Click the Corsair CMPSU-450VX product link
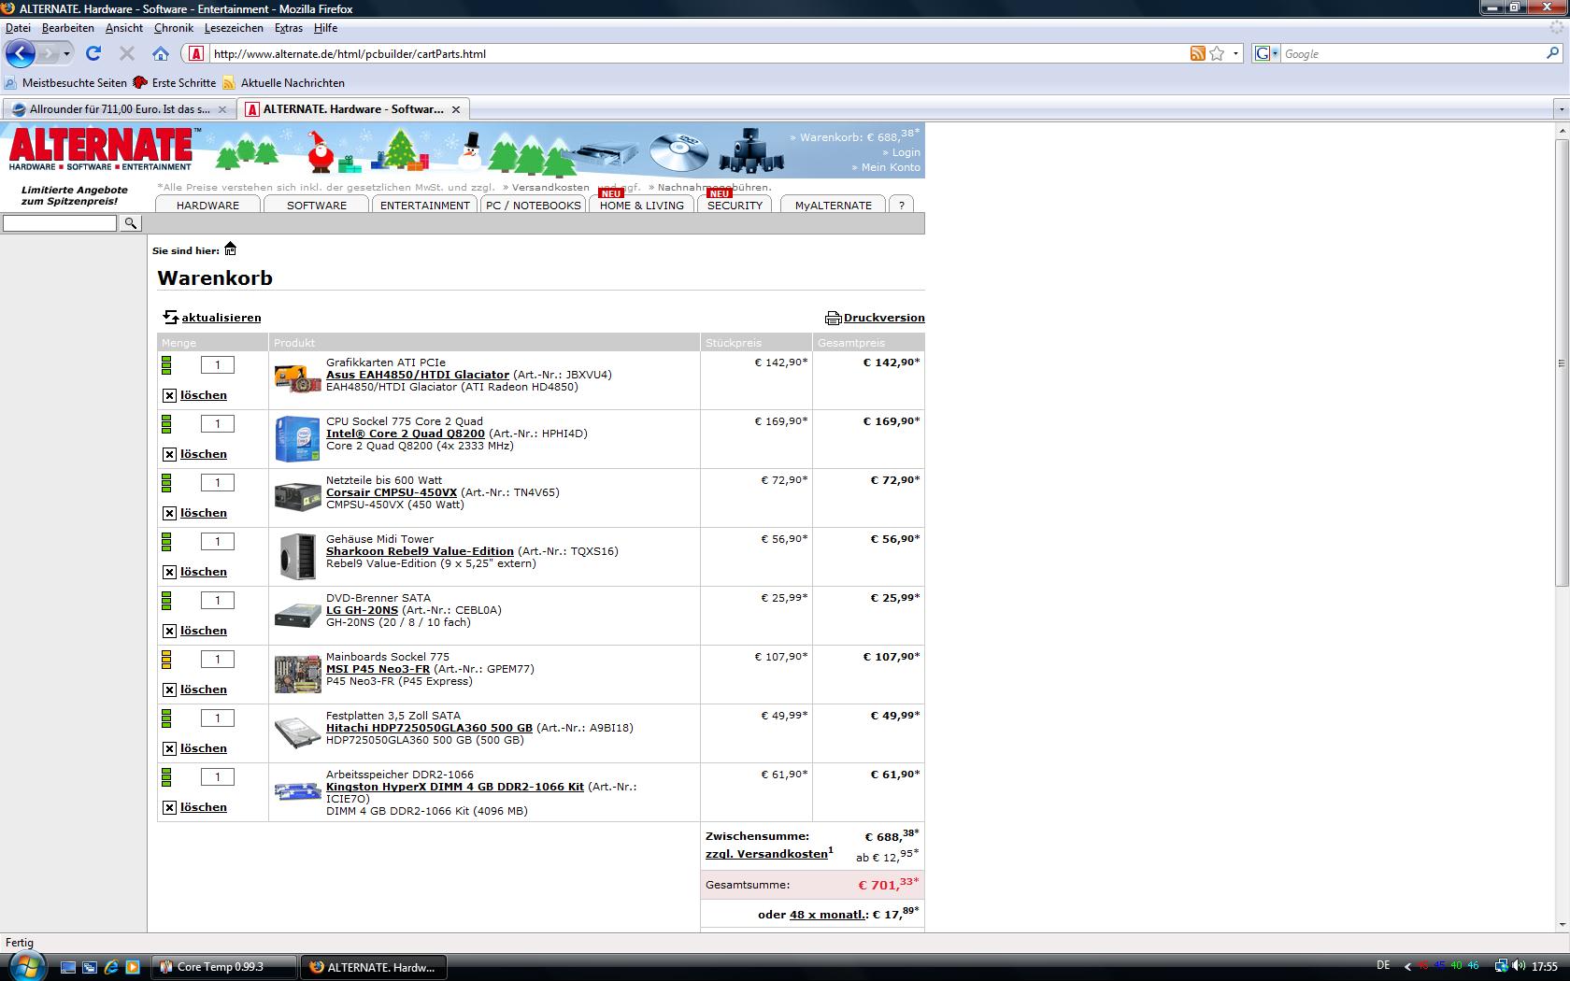The width and height of the screenshot is (1570, 981). pyautogui.click(x=392, y=492)
